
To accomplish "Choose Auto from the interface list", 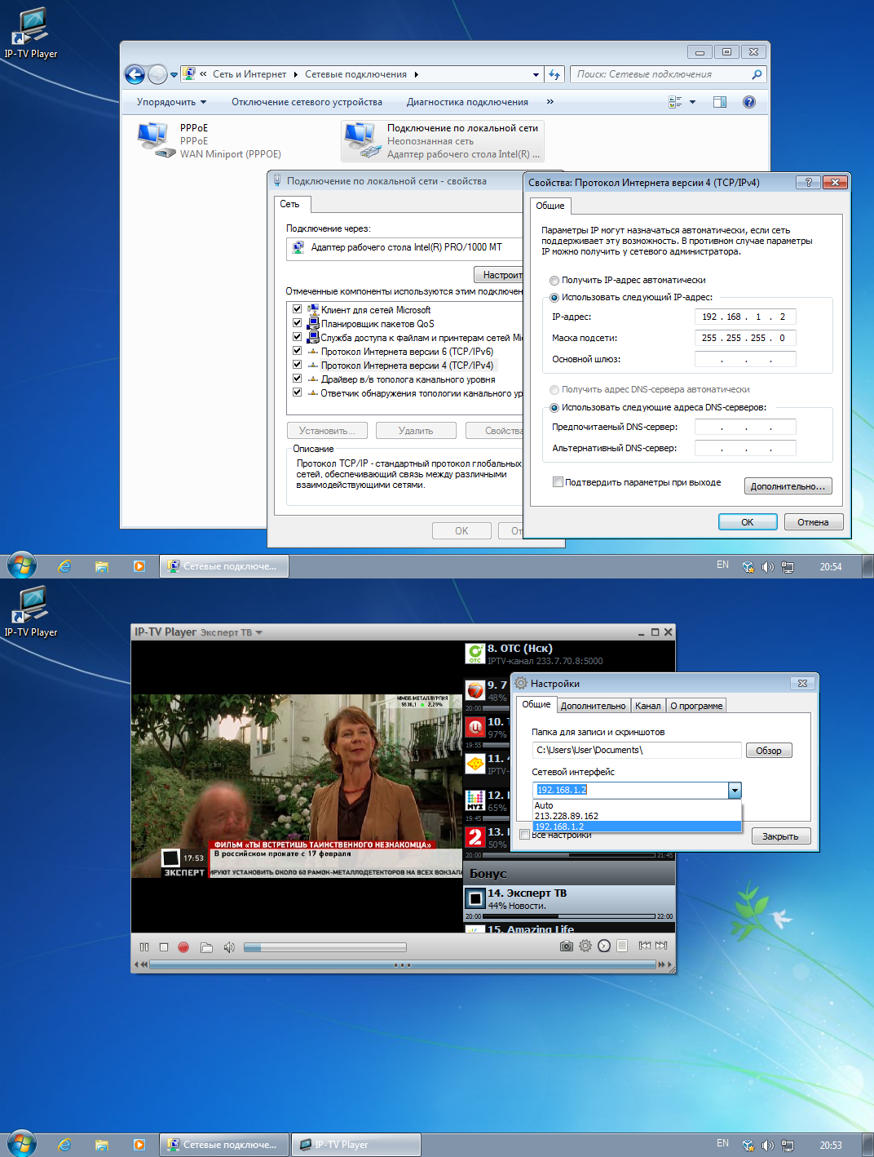I will [x=638, y=805].
